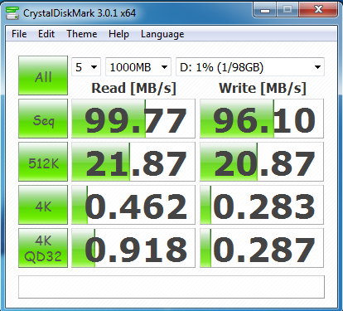The width and height of the screenshot is (343, 311).
Task: Start the 512K random test
Action: pyautogui.click(x=43, y=162)
